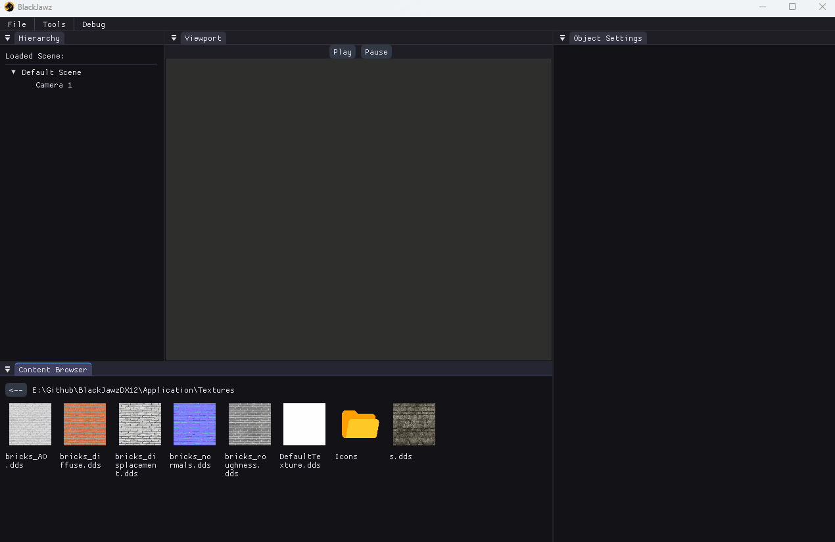Collapse the Default Scene tree node
The image size is (835, 542).
(x=14, y=72)
